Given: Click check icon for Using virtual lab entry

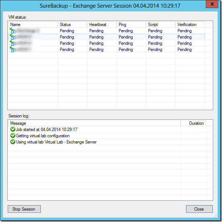Looking at the screenshot, I should point(13,142).
